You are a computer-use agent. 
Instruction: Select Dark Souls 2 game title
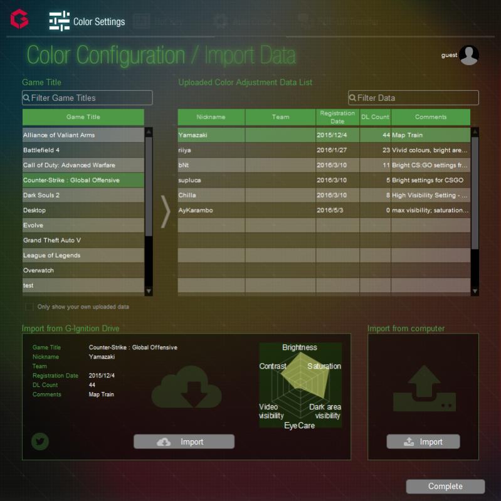pyautogui.click(x=83, y=195)
